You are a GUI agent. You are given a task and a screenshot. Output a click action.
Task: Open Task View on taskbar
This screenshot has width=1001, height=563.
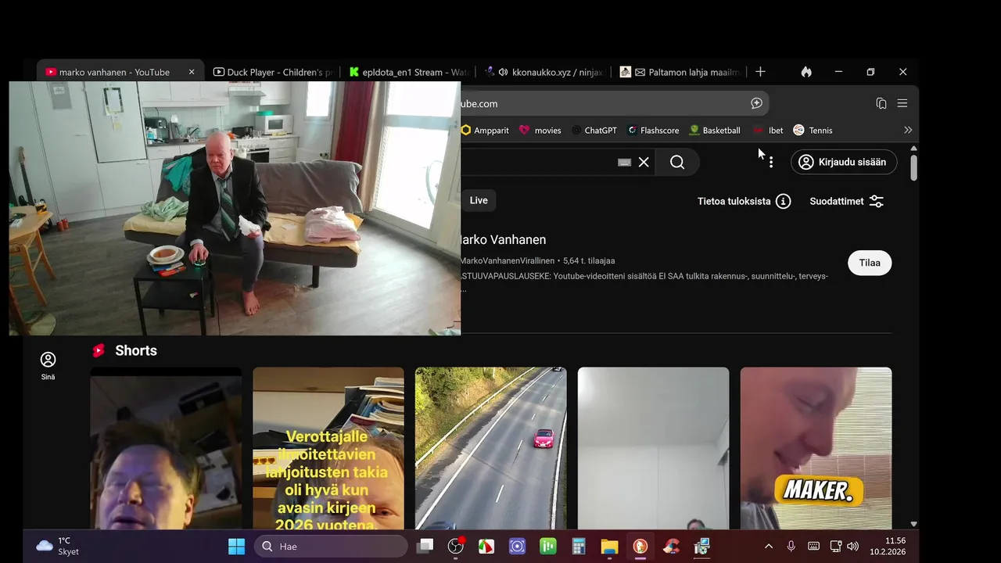click(425, 547)
